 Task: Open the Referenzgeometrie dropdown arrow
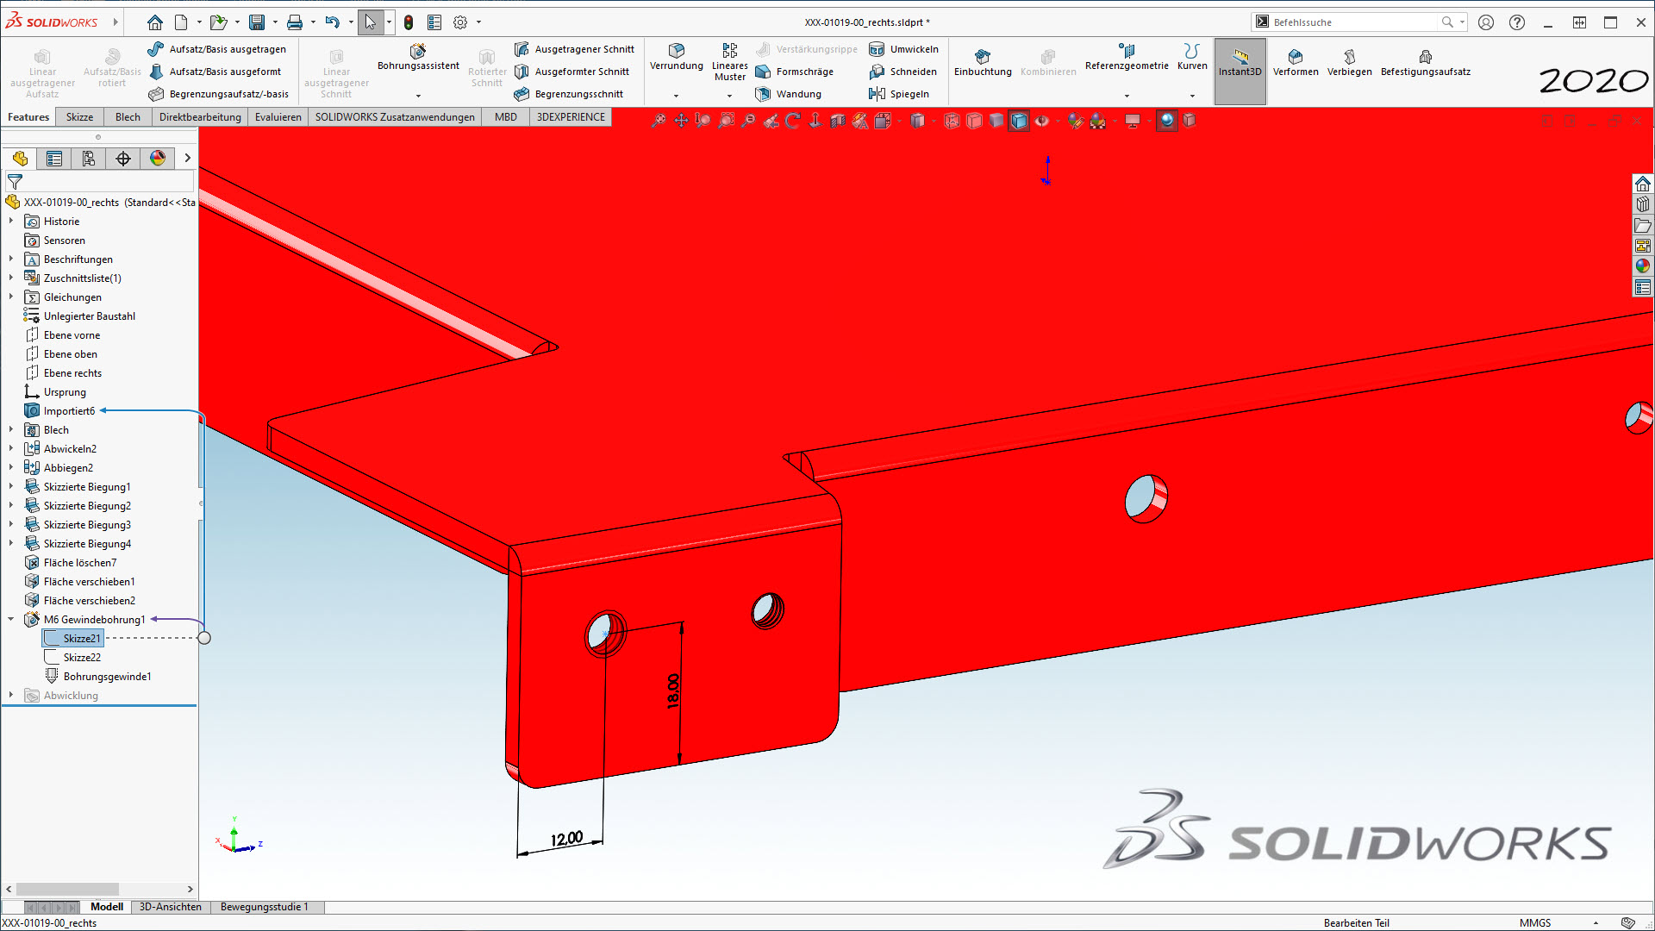pos(1127,96)
